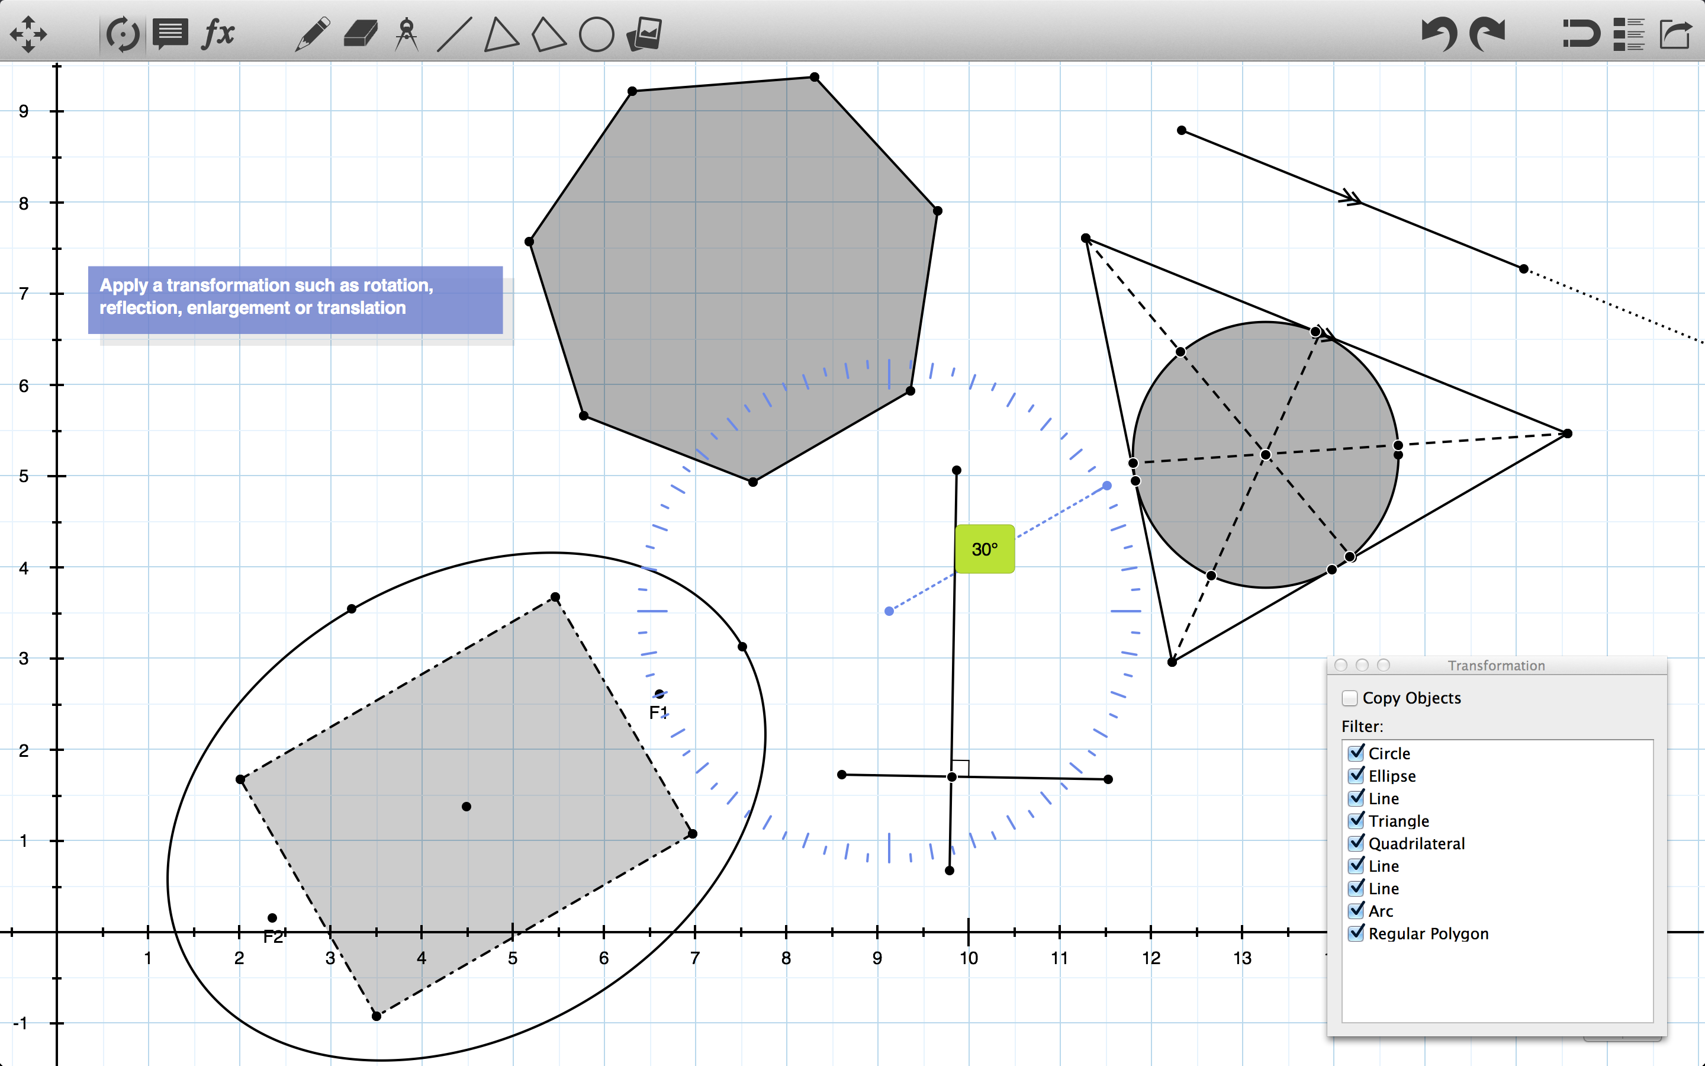This screenshot has width=1705, height=1066.
Task: Click the Share export icon
Action: [x=1675, y=34]
